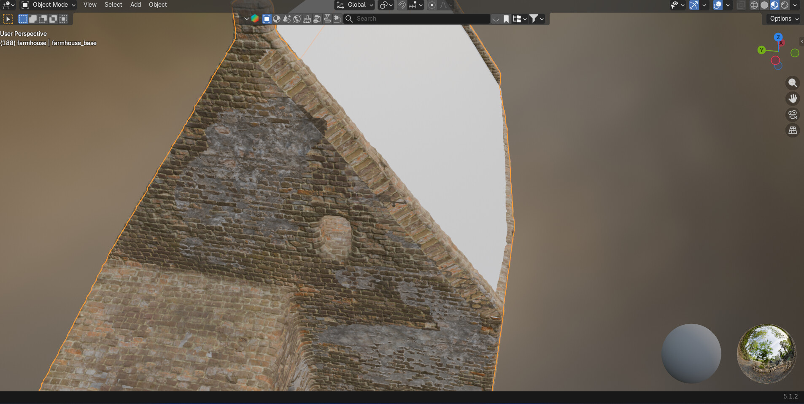Focus the asset Search field
Screen dimensions: 804x404
pos(417,19)
